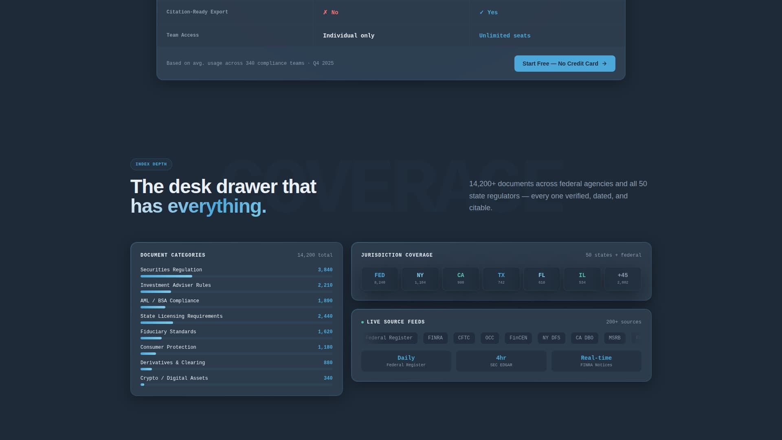Select the CA jurisdiction tile
Viewport: 782px width, 440px height.
point(461,279)
